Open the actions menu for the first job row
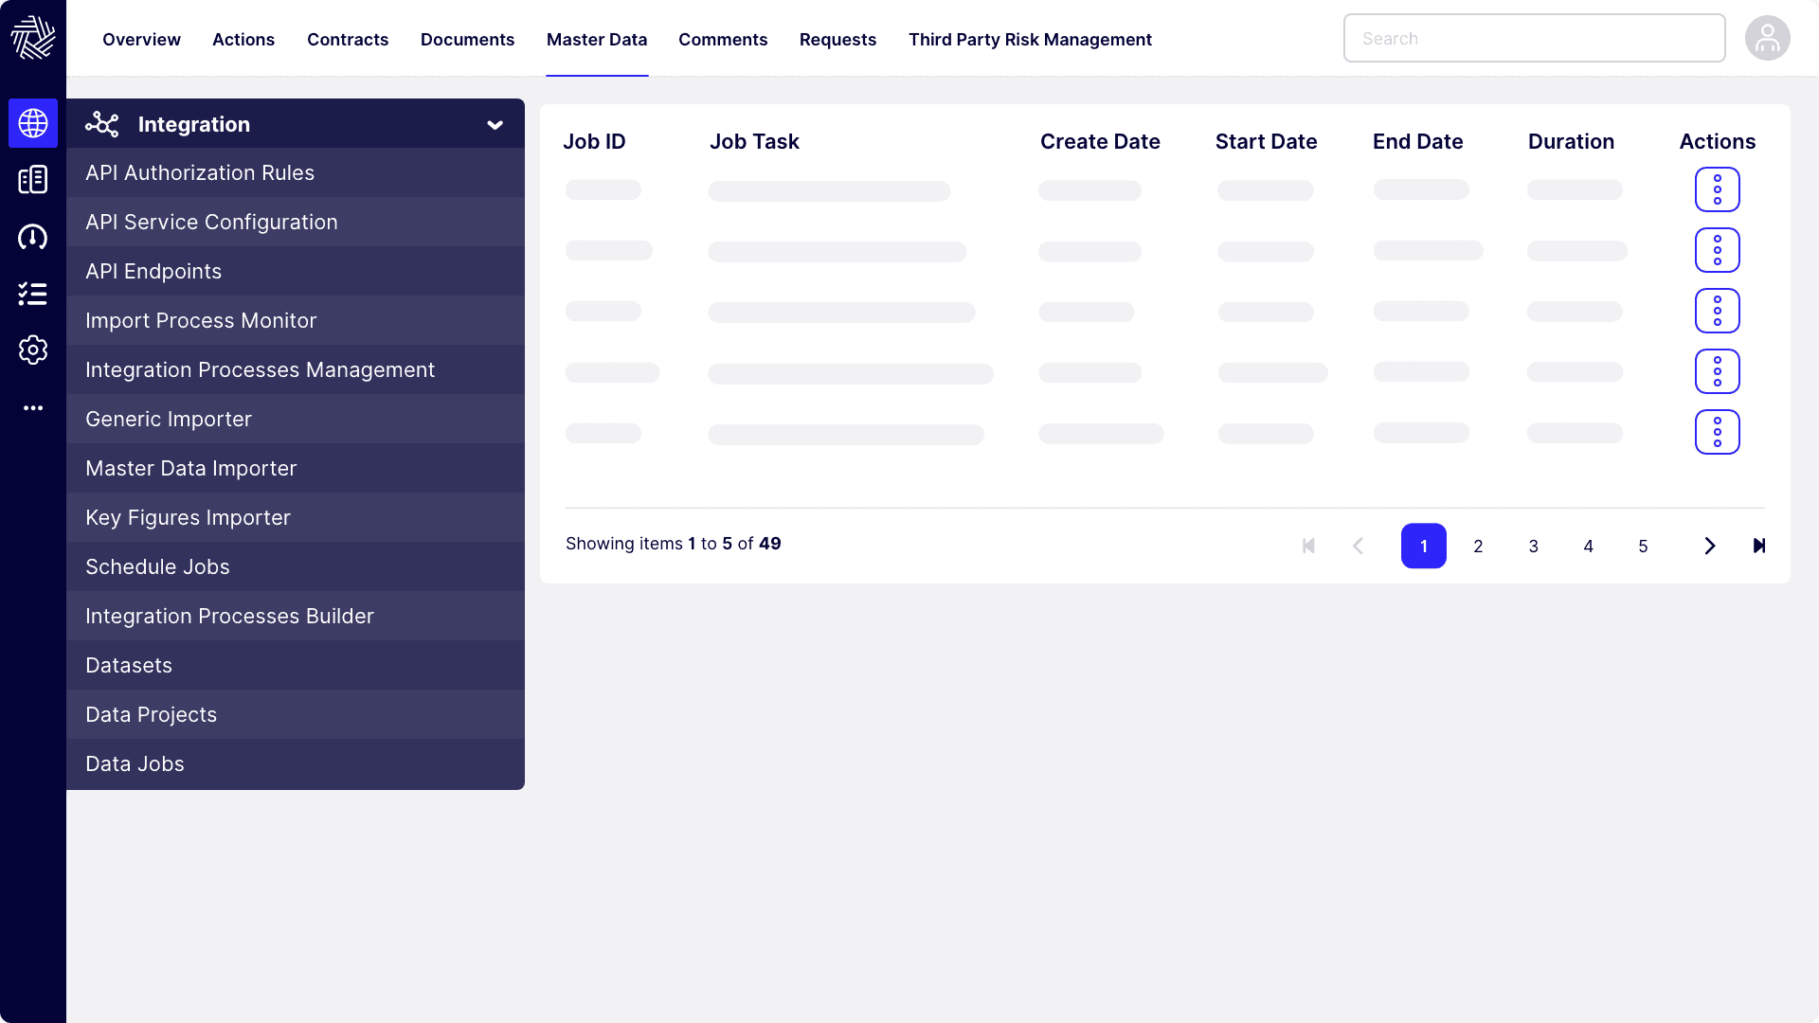 (x=1718, y=189)
